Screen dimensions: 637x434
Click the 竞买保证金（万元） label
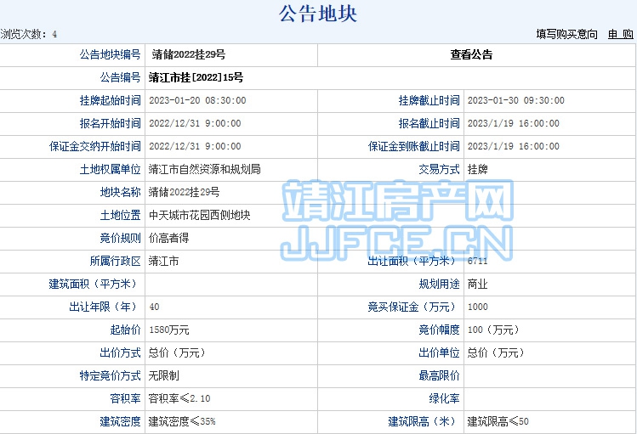pyautogui.click(x=413, y=307)
